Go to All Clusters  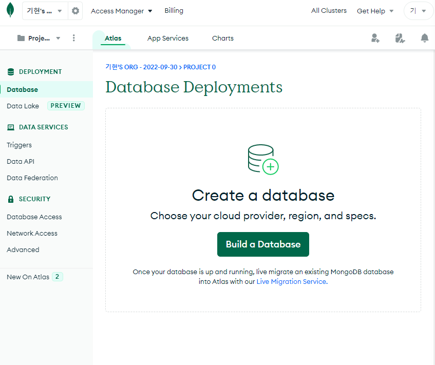[329, 11]
